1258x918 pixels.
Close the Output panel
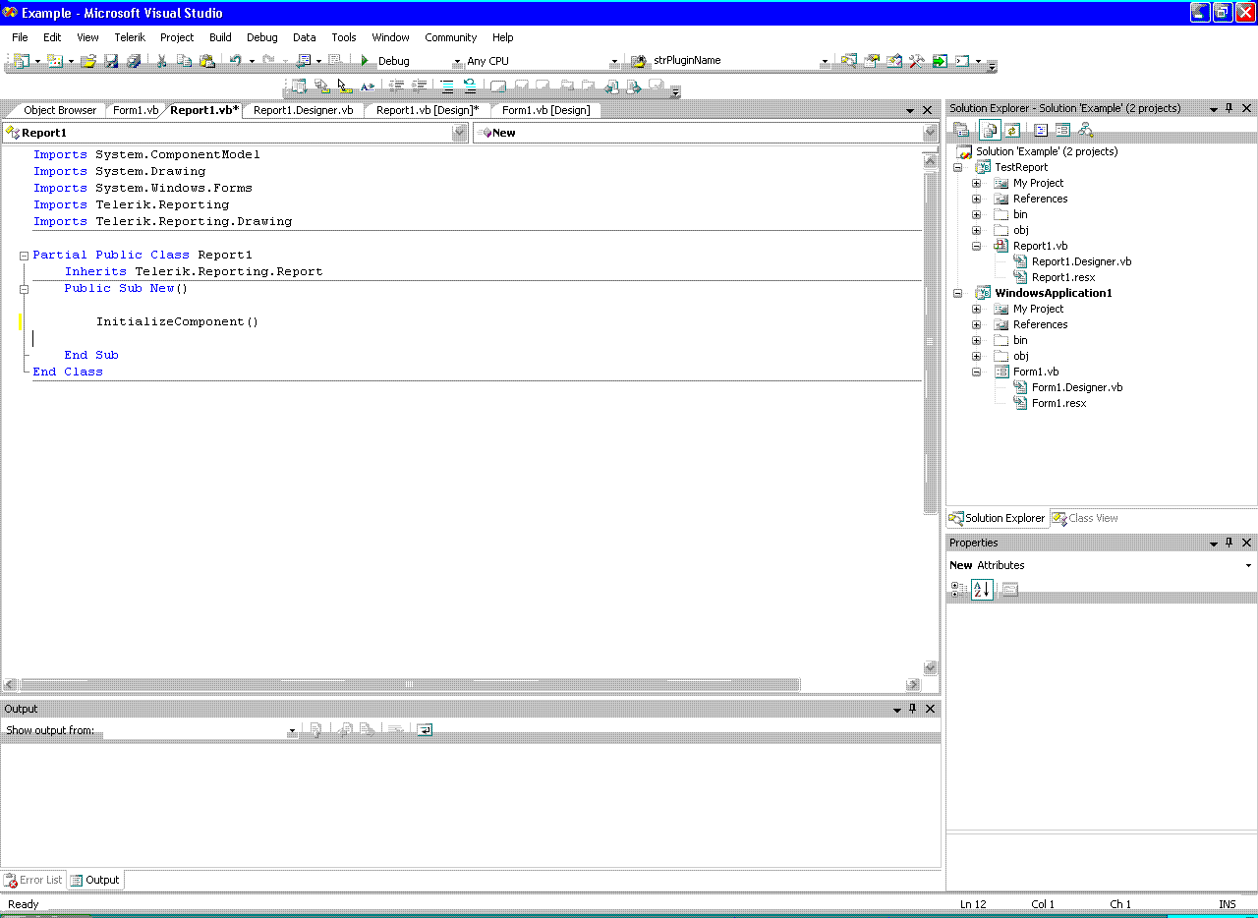[931, 709]
